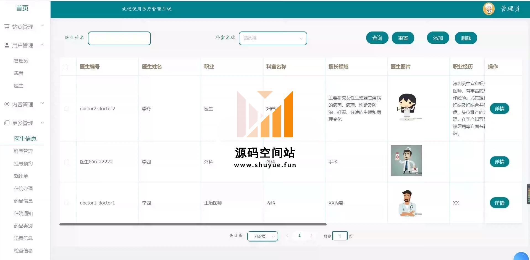Open 住院通知 menu item
Screen dimensions: 530x260
[x=23, y=213]
